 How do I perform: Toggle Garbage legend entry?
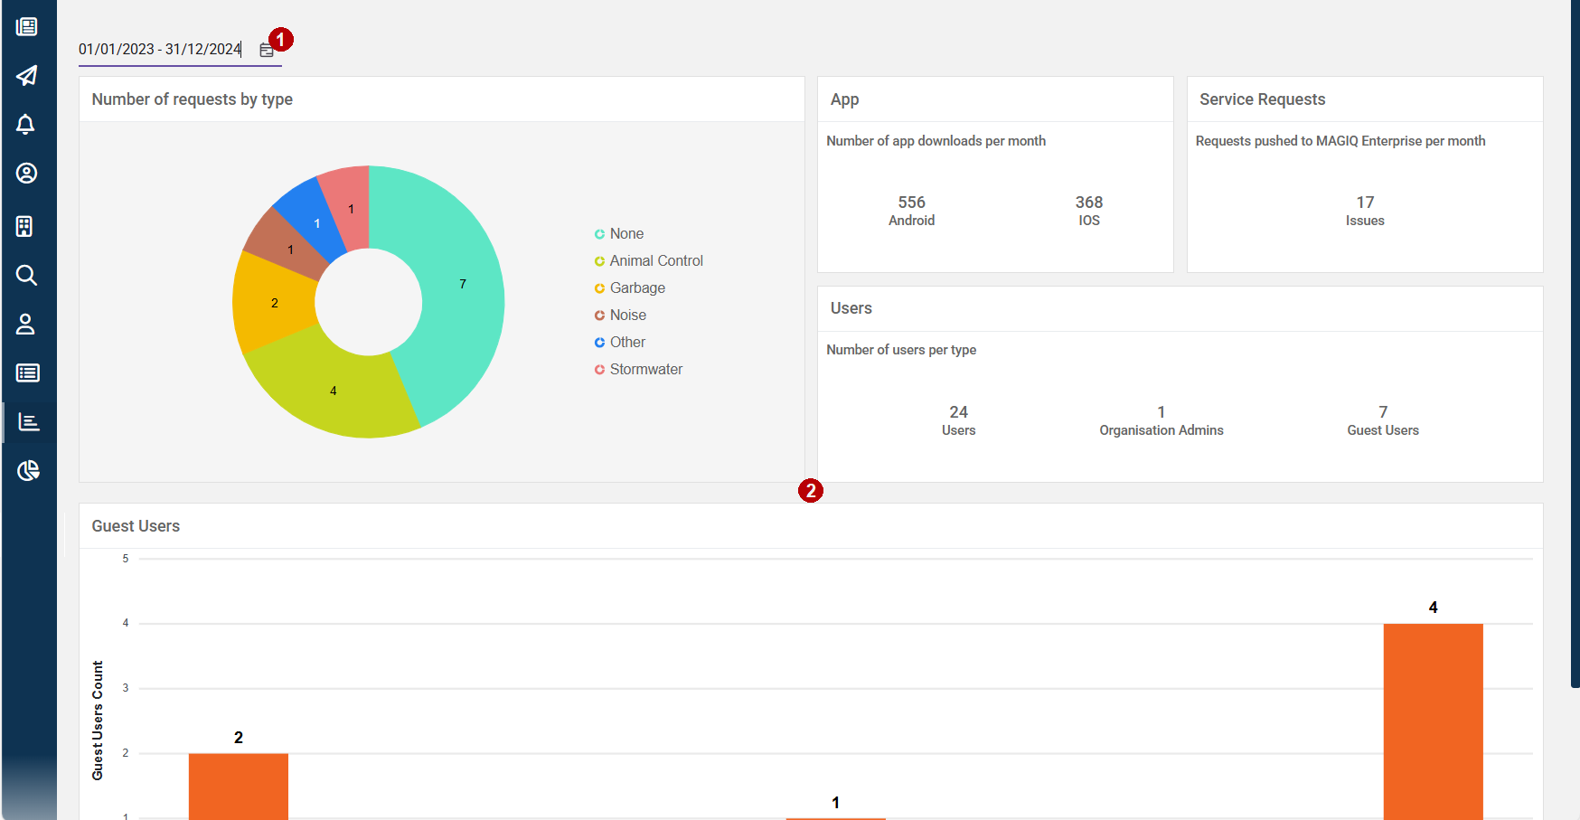pos(629,287)
